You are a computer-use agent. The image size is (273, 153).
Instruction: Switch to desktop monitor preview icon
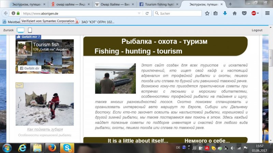(20, 30)
